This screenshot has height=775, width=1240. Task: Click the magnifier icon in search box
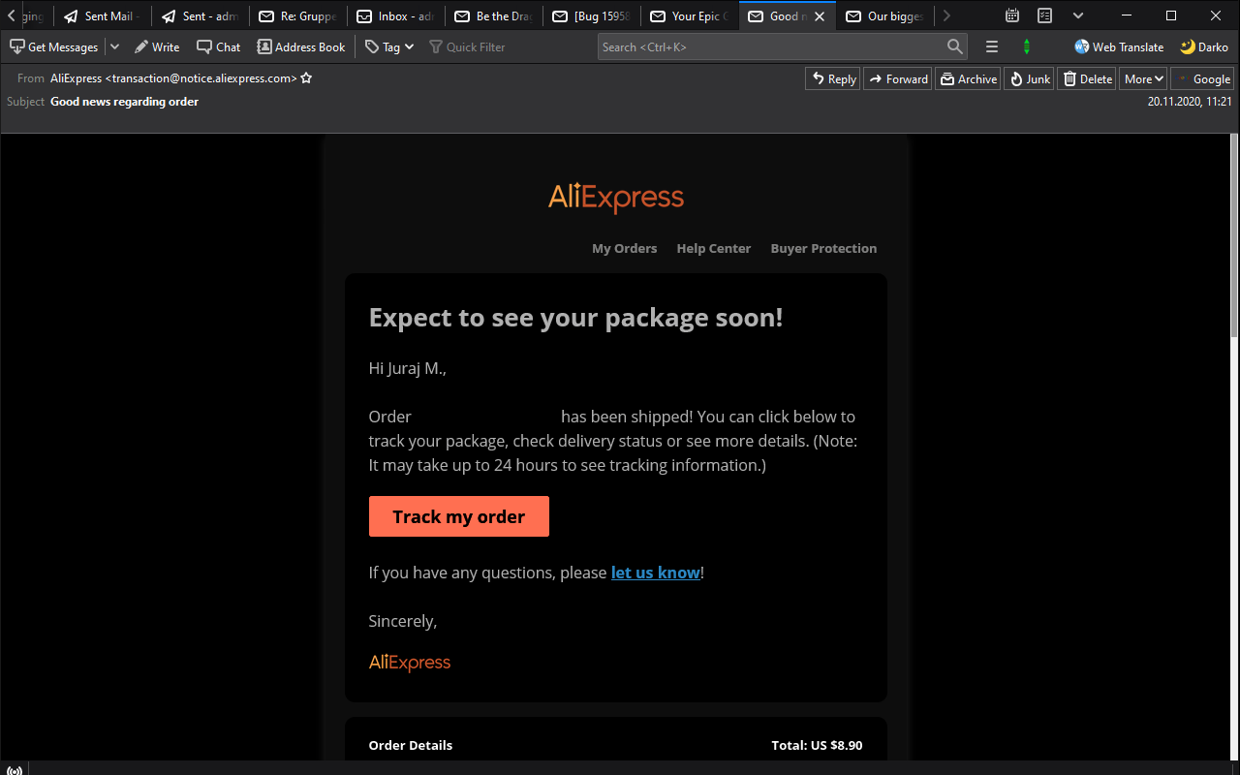955,46
